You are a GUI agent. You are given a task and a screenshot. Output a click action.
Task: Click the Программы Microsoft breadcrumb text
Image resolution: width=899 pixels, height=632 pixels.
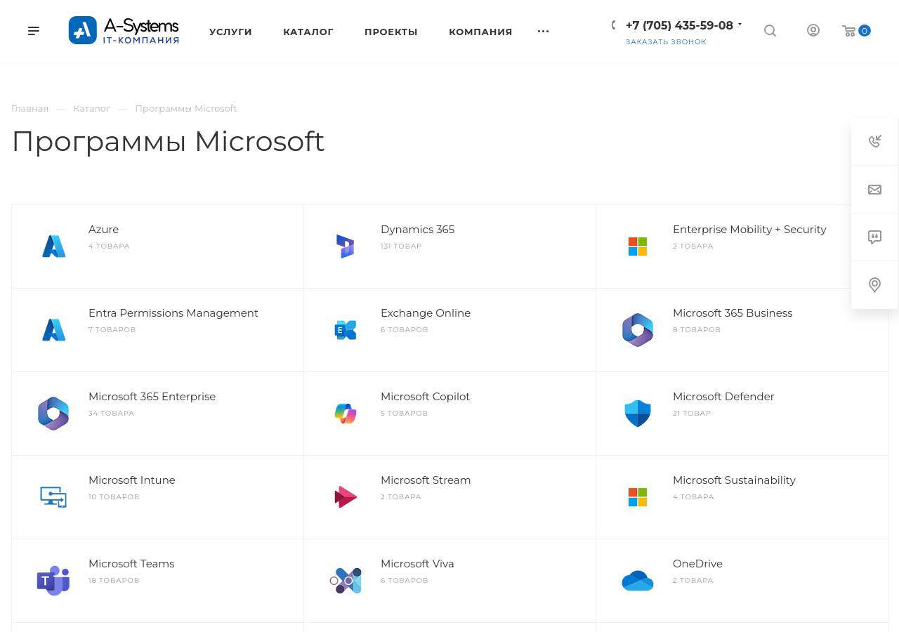tap(186, 108)
